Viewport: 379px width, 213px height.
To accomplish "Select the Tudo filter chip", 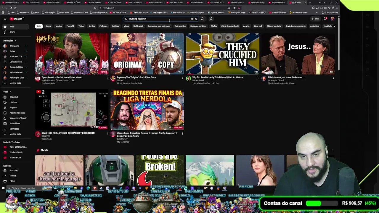I will 39,26.
